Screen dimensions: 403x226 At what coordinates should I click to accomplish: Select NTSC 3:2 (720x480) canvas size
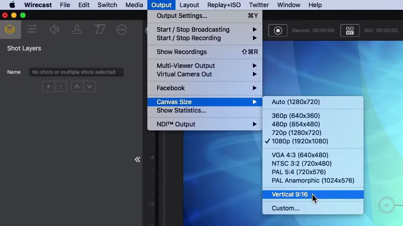(313, 163)
